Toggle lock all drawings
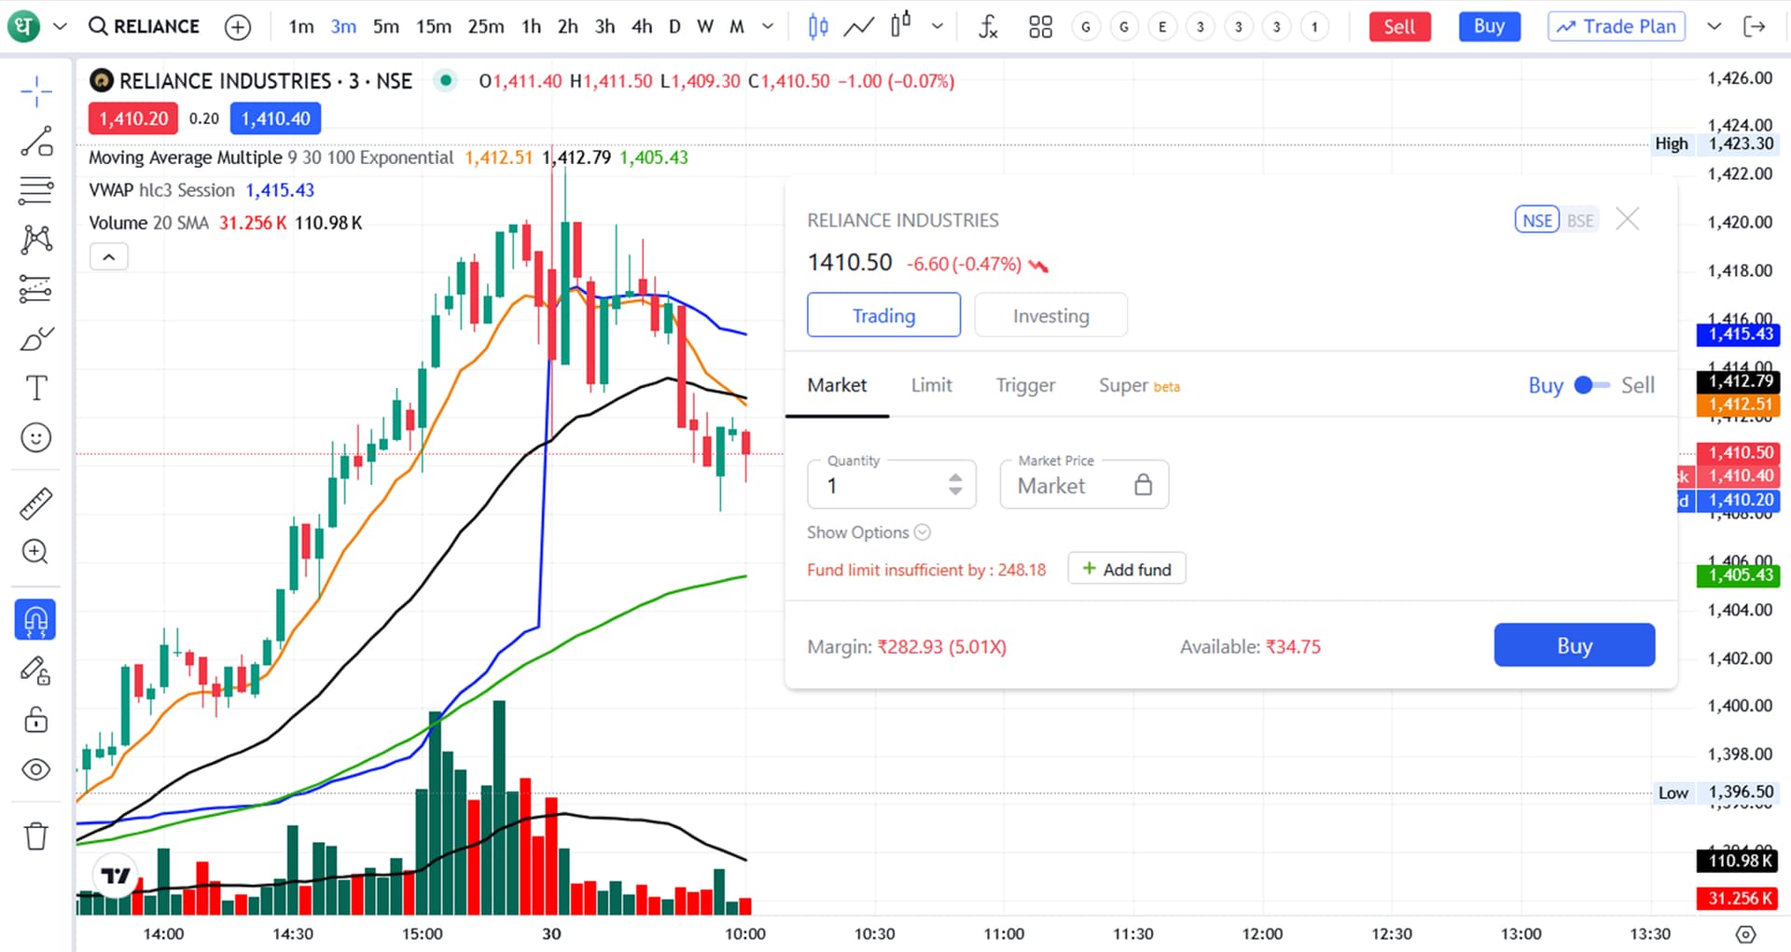 pyautogui.click(x=36, y=720)
